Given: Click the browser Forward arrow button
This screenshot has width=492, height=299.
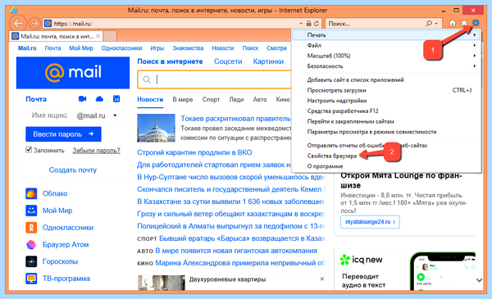Looking at the screenshot, I should pos(34,23).
